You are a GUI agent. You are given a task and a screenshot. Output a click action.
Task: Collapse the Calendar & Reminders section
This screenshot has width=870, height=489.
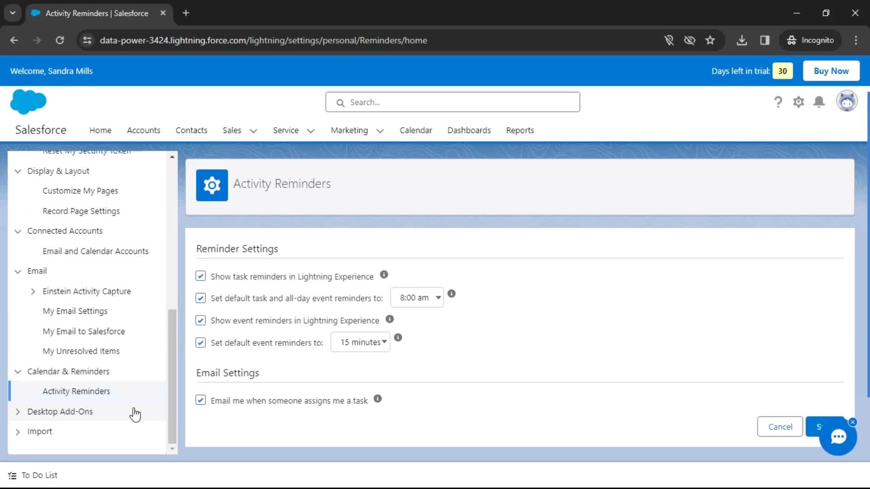(18, 371)
